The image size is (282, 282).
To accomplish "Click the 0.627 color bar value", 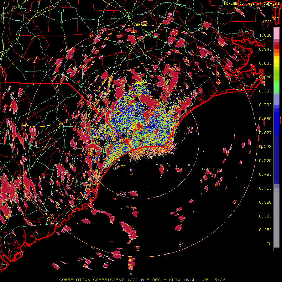I will 265,133.
